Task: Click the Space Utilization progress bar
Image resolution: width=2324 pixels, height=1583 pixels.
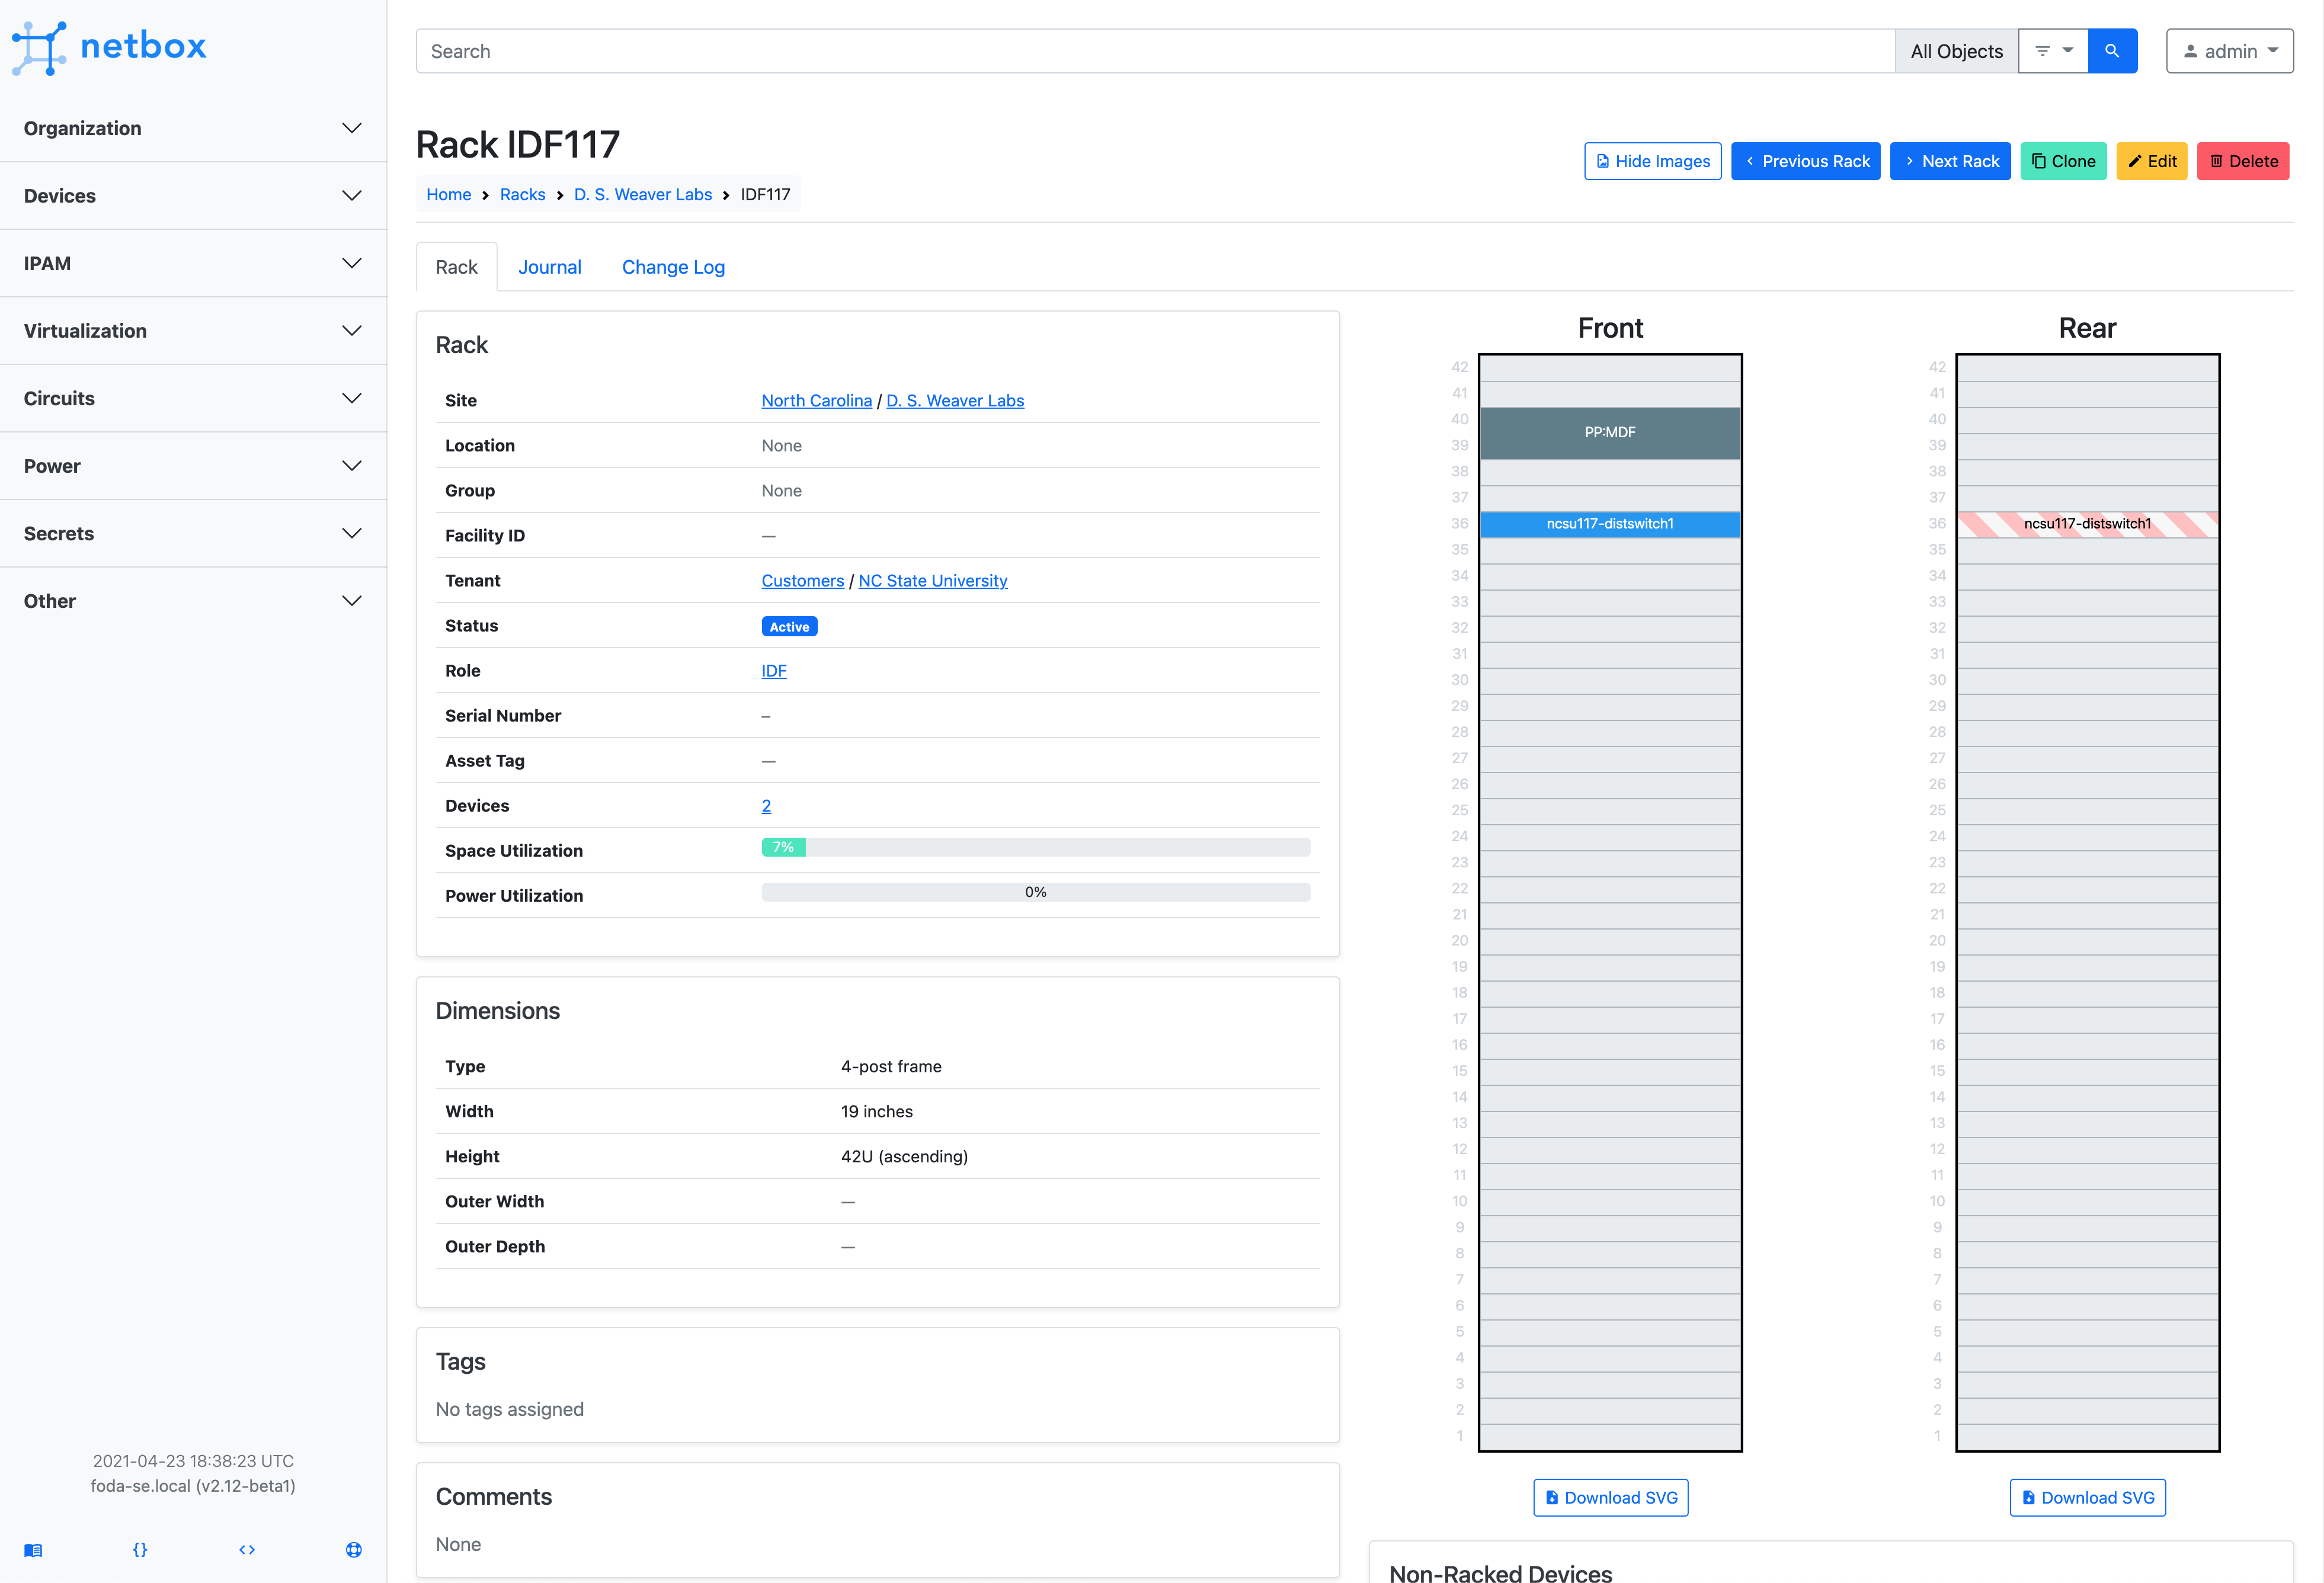Action: coord(1035,847)
